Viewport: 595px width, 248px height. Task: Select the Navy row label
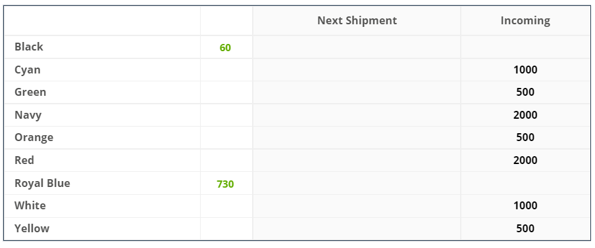point(28,115)
